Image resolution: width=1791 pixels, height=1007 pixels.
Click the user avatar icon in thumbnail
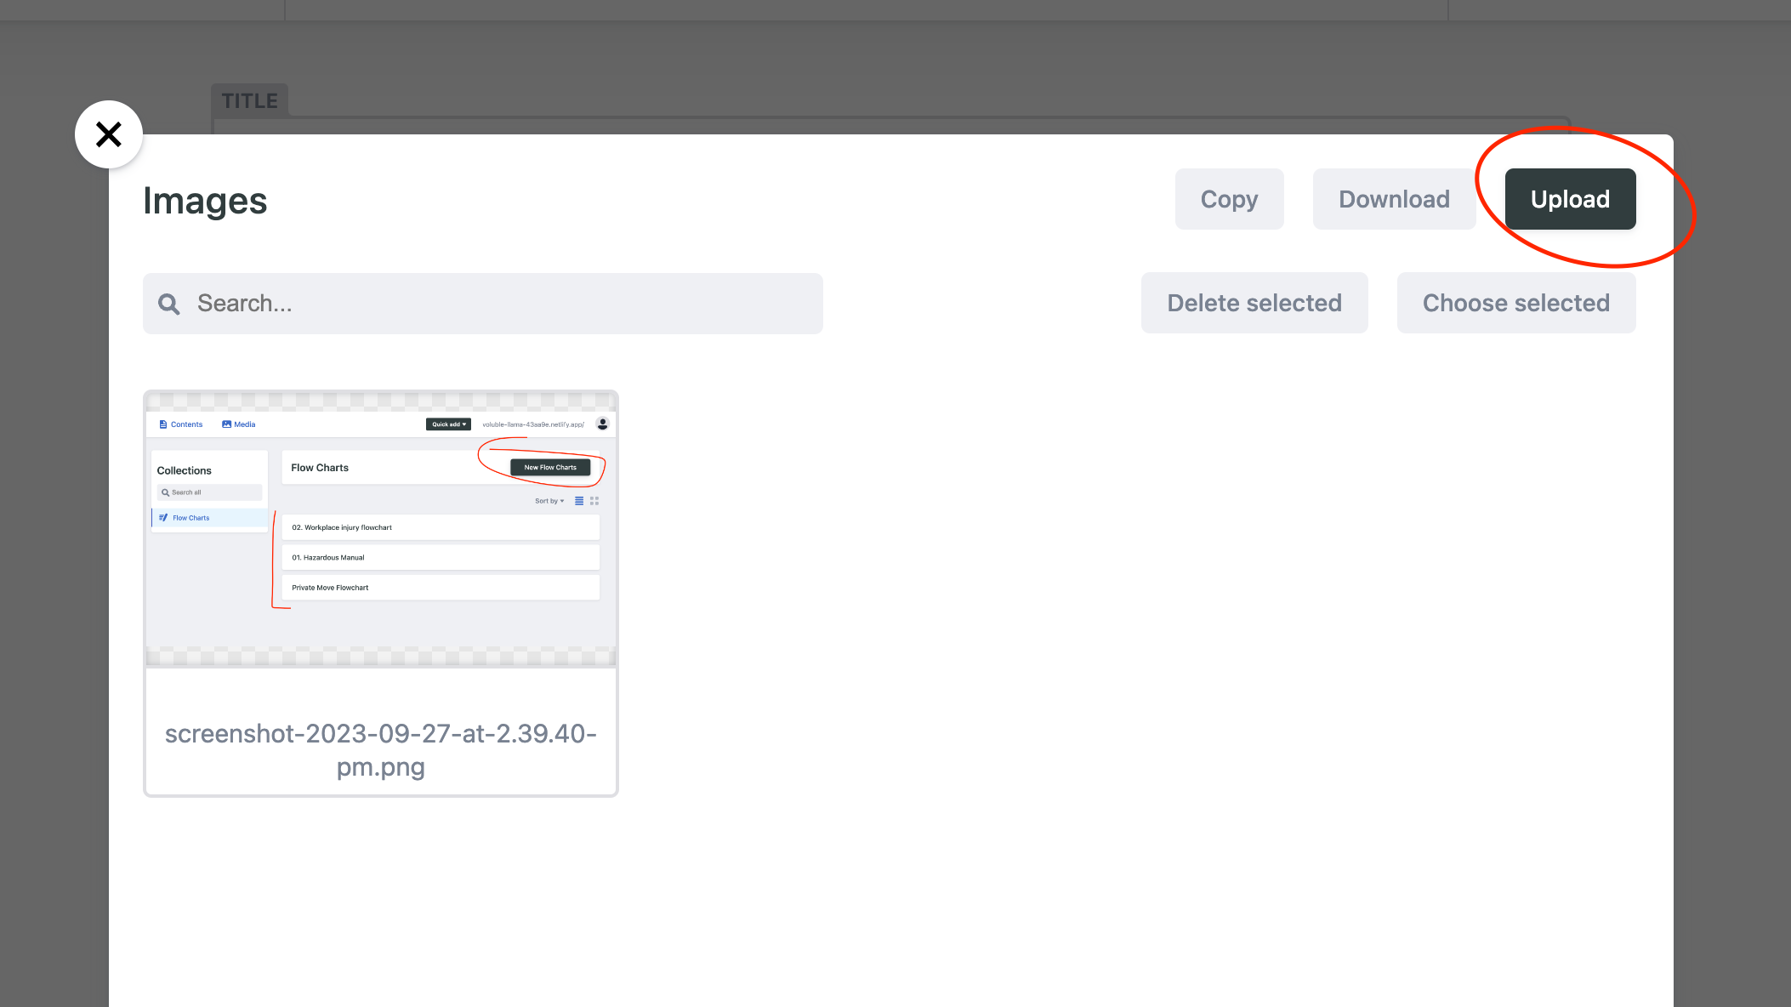(x=602, y=424)
